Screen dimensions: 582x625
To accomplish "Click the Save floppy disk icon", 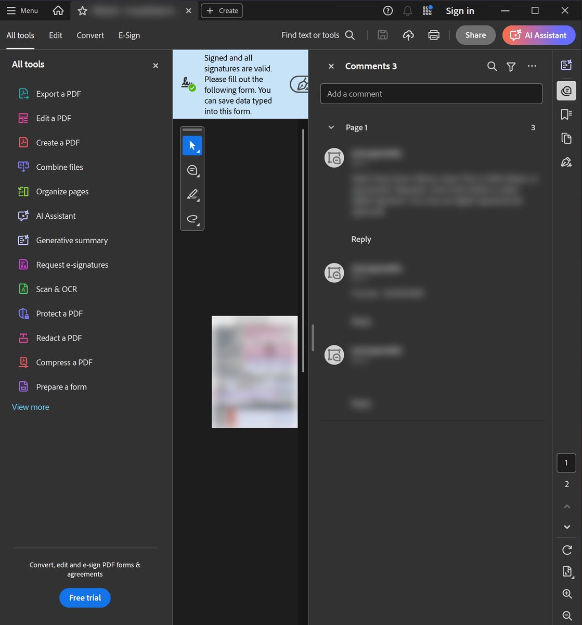I will (383, 35).
